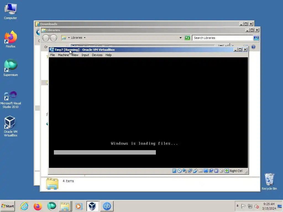The image size is (283, 212).
Task: Click the display indicator icon in VM status bar
Action: 206,171
